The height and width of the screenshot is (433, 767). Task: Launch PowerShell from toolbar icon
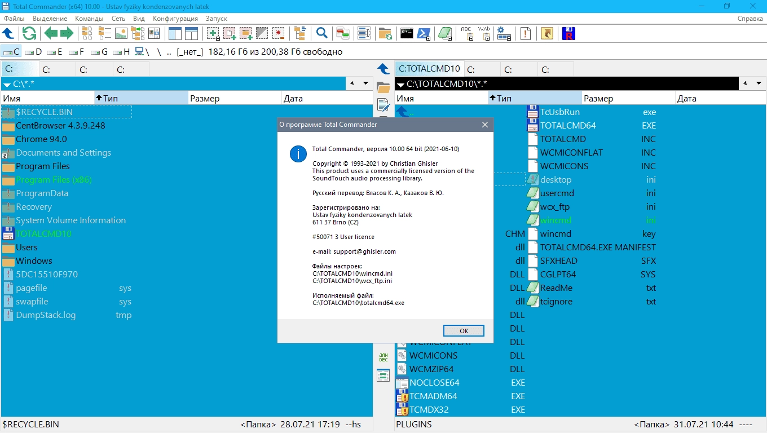point(424,33)
